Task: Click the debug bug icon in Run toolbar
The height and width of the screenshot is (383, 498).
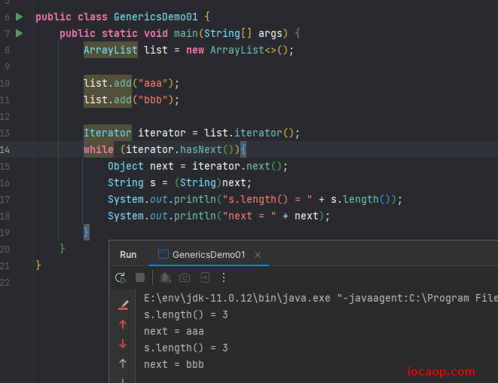Action: (165, 277)
